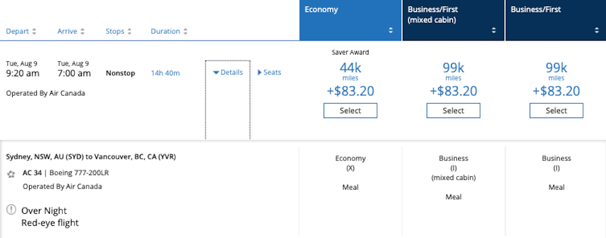The height and width of the screenshot is (238, 606).
Task: Click the Economy (X) fare class text
Action: 350,163
